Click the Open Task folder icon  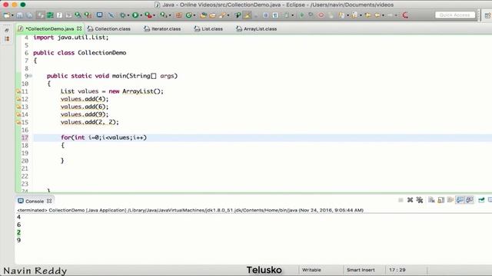[212, 15]
